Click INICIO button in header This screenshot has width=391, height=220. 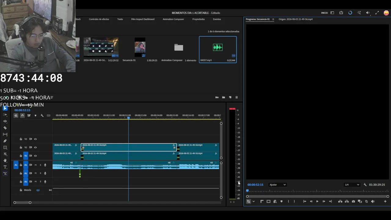324,13
